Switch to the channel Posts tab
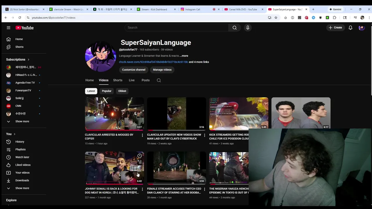372x209 pixels. [146, 80]
